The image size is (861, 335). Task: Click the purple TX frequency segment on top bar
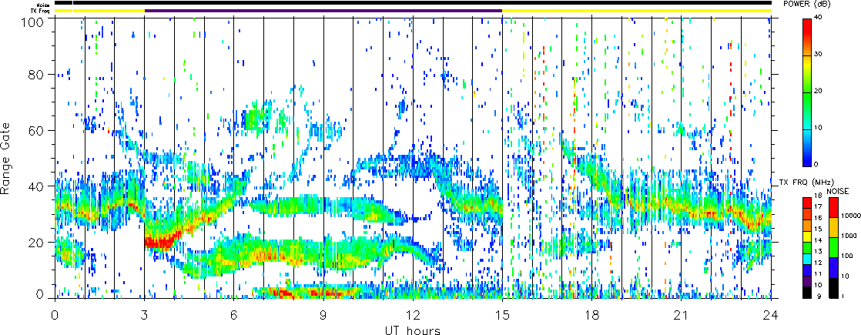click(x=323, y=11)
